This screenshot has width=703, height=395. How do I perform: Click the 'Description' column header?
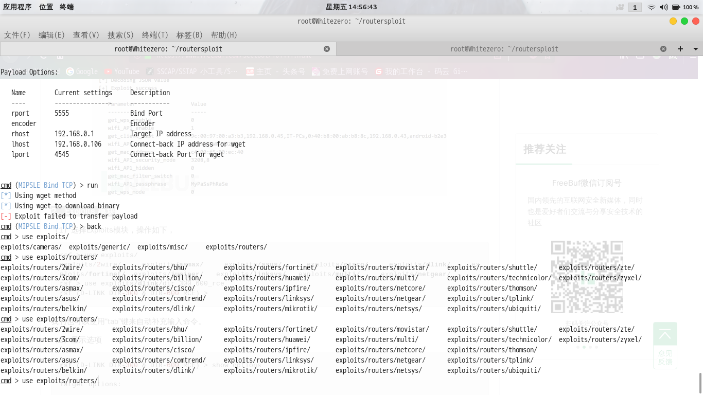click(x=150, y=93)
